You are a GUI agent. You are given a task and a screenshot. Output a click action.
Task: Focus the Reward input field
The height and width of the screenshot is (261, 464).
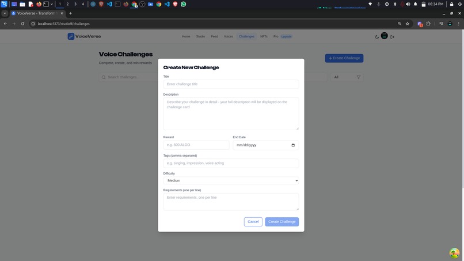(196, 145)
